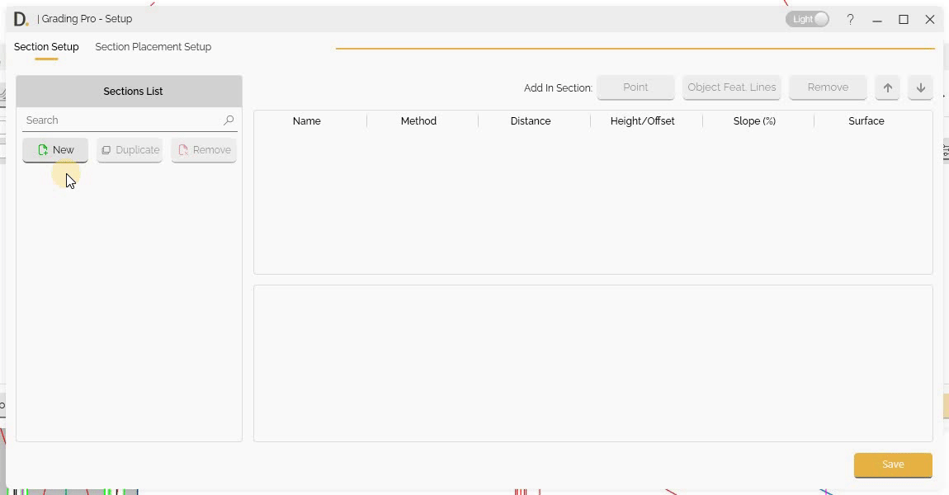Maximize the Grading Pro Setup window
The image size is (949, 495).
904,19
